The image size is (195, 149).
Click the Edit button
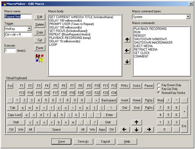pos(40,17)
